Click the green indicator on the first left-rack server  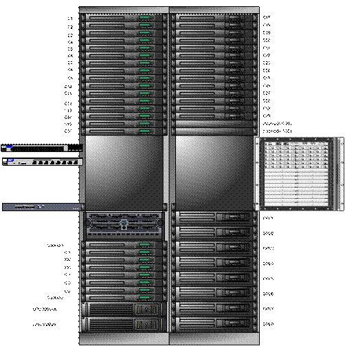(x=144, y=18)
